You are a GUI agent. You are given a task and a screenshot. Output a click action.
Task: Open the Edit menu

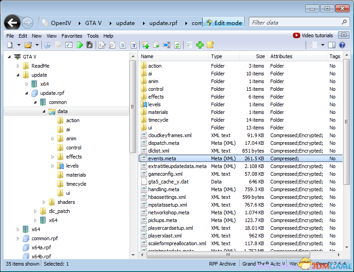click(x=23, y=36)
